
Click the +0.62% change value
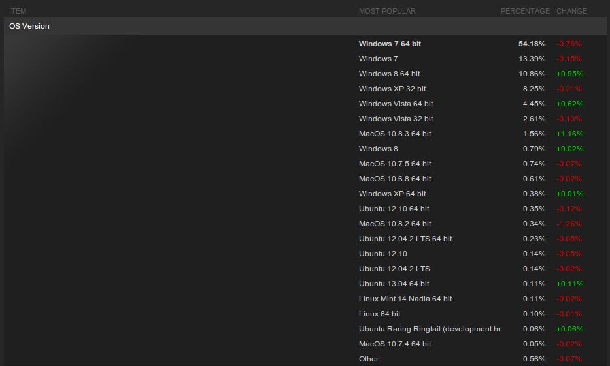570,104
